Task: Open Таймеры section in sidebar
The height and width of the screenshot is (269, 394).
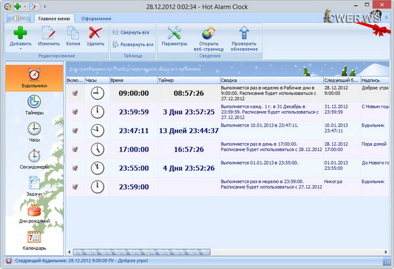Action: tap(34, 105)
